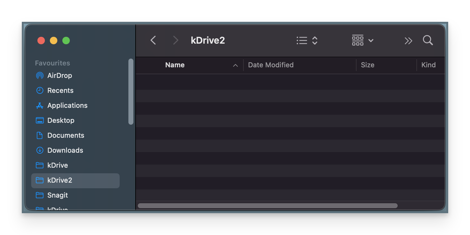Expand the hidden toolbar items chevron

point(408,40)
